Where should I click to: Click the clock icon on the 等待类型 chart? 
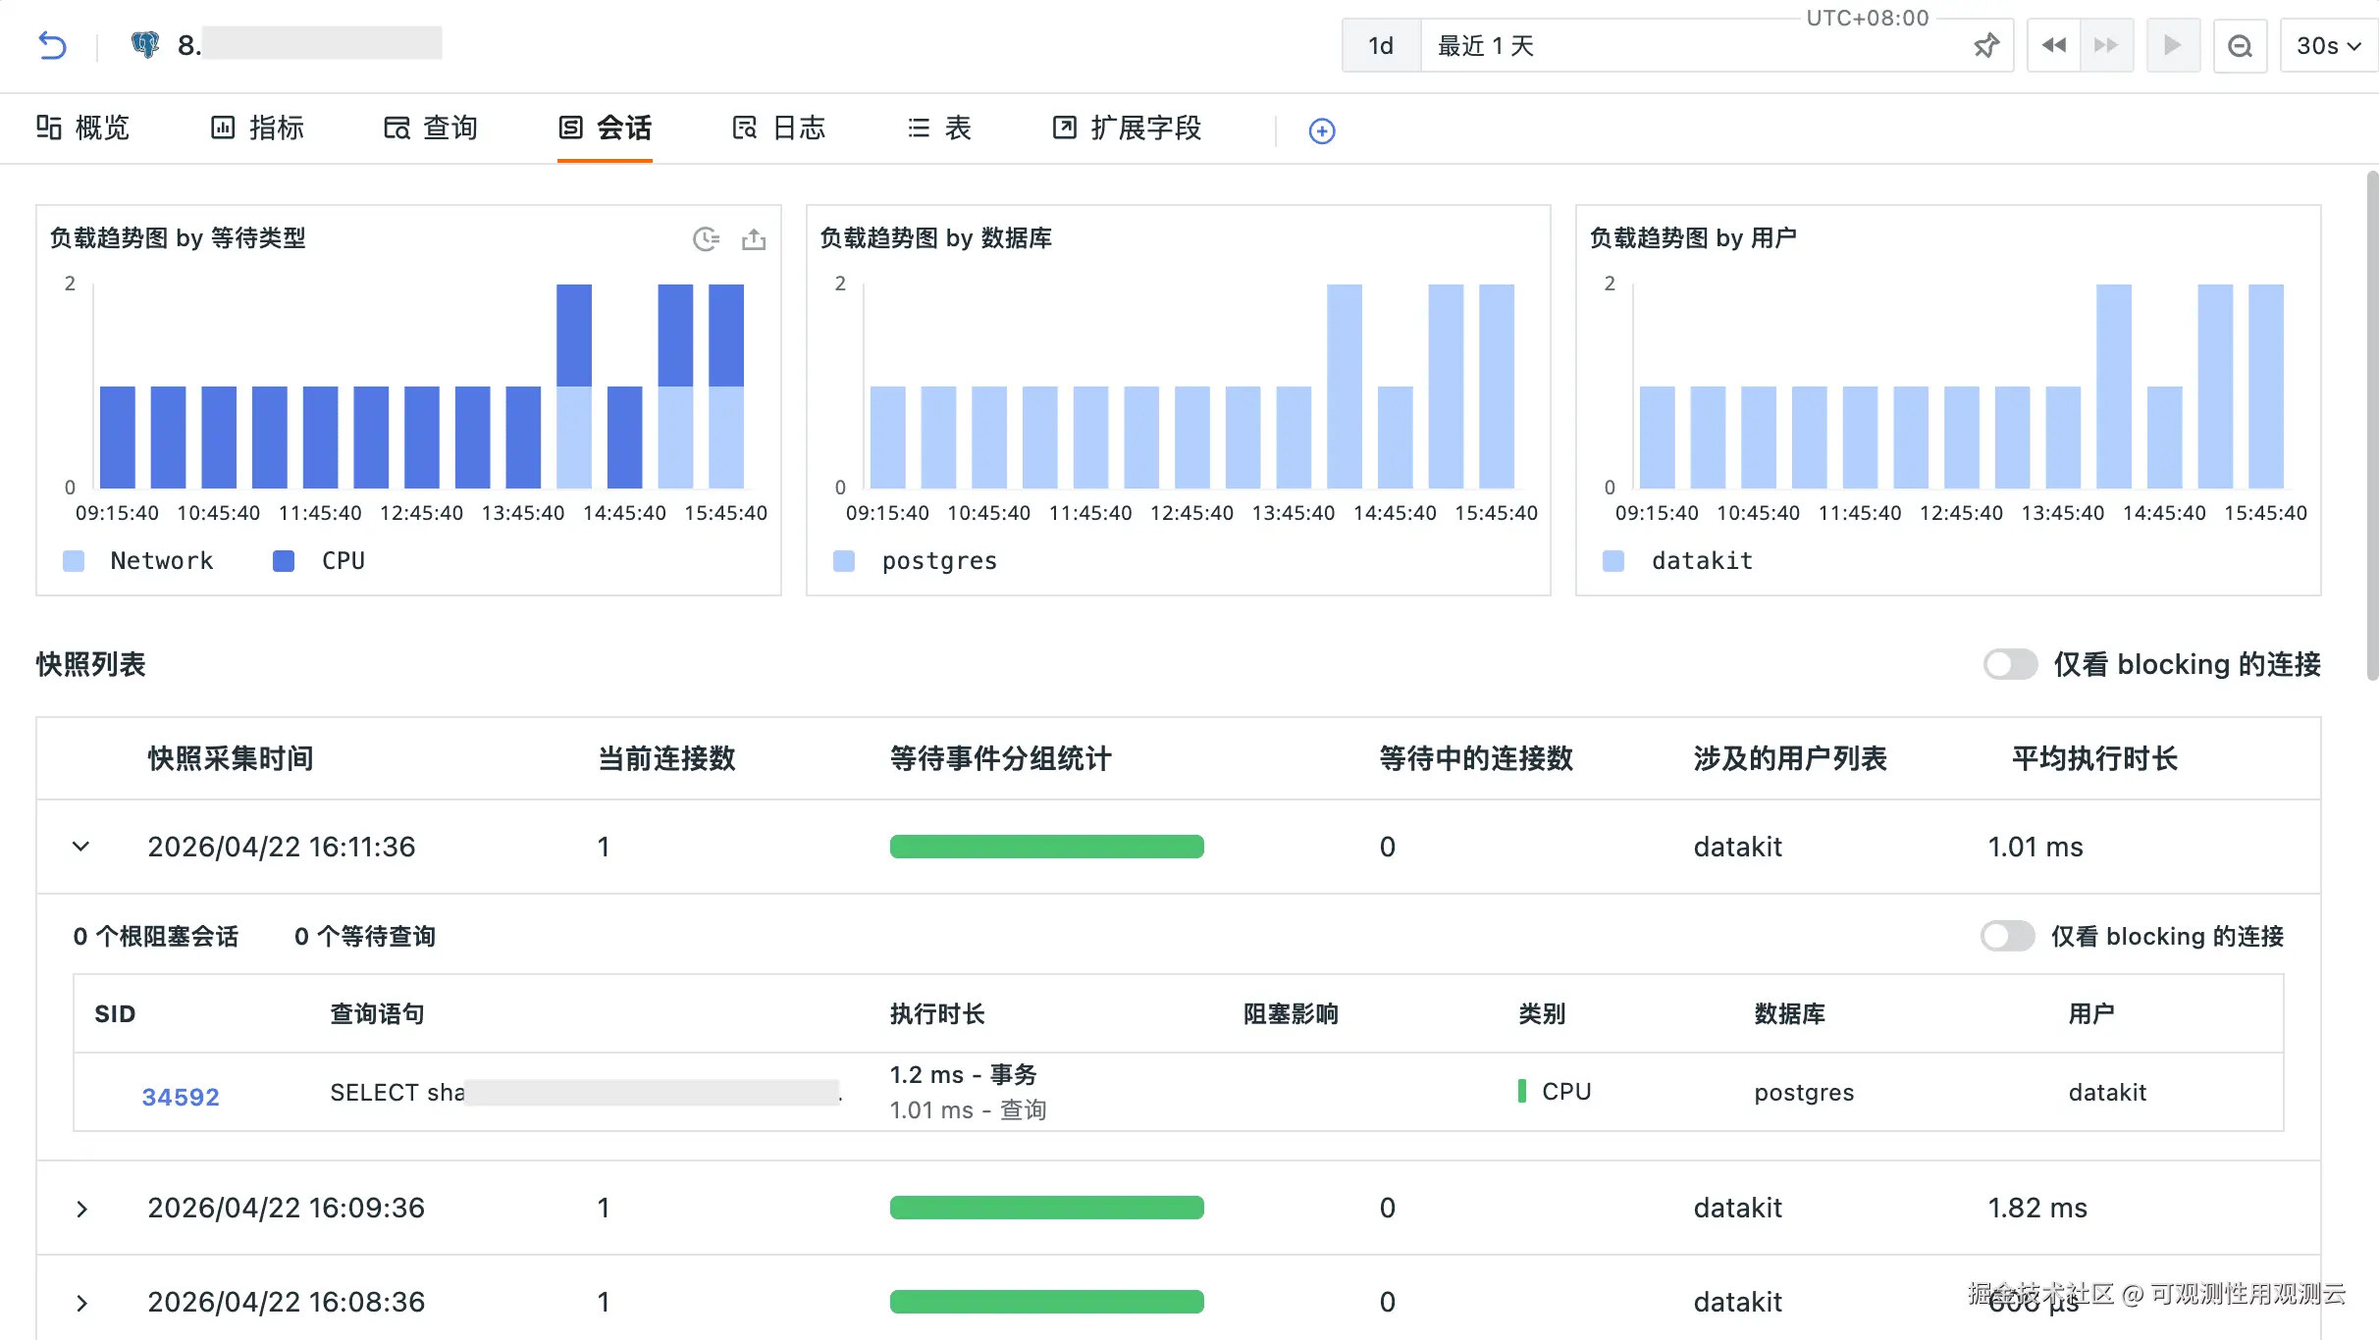[x=706, y=239]
